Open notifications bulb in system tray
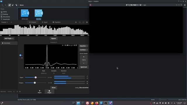Screen dimensions: 187x105 point(160,103)
